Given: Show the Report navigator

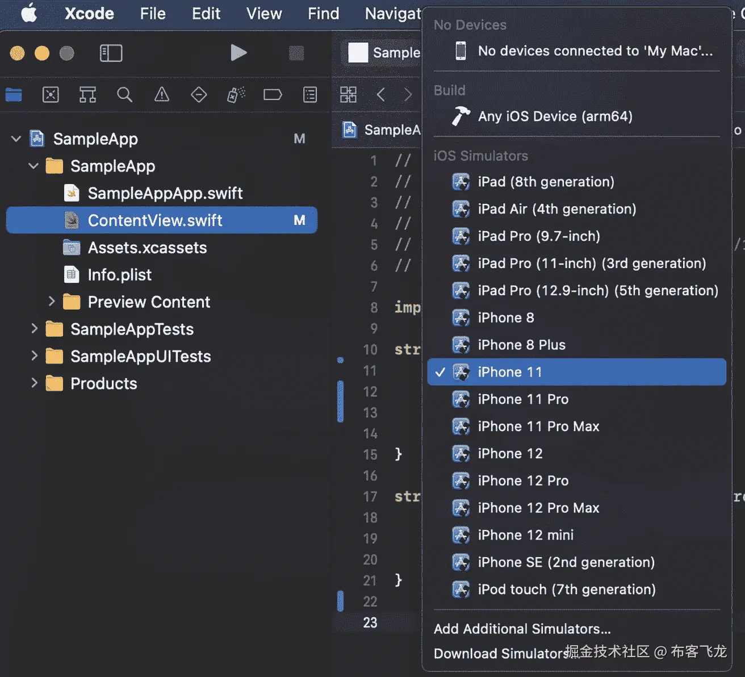Looking at the screenshot, I should click(x=310, y=94).
